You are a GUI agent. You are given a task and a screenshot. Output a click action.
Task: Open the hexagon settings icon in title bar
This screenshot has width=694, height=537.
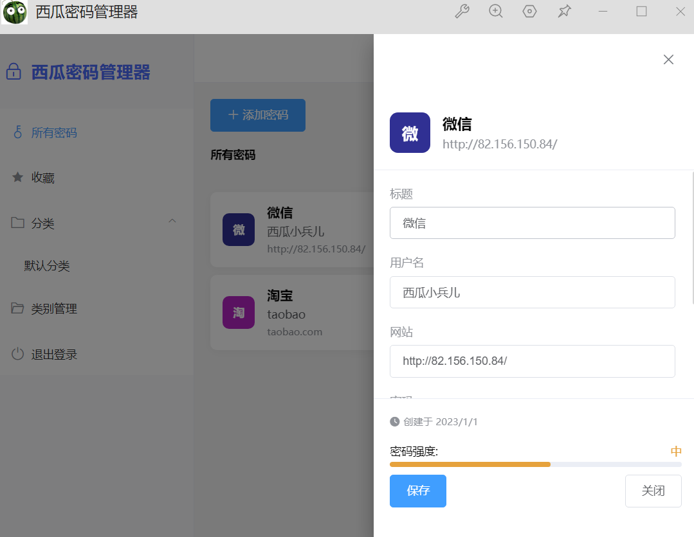[x=529, y=11]
